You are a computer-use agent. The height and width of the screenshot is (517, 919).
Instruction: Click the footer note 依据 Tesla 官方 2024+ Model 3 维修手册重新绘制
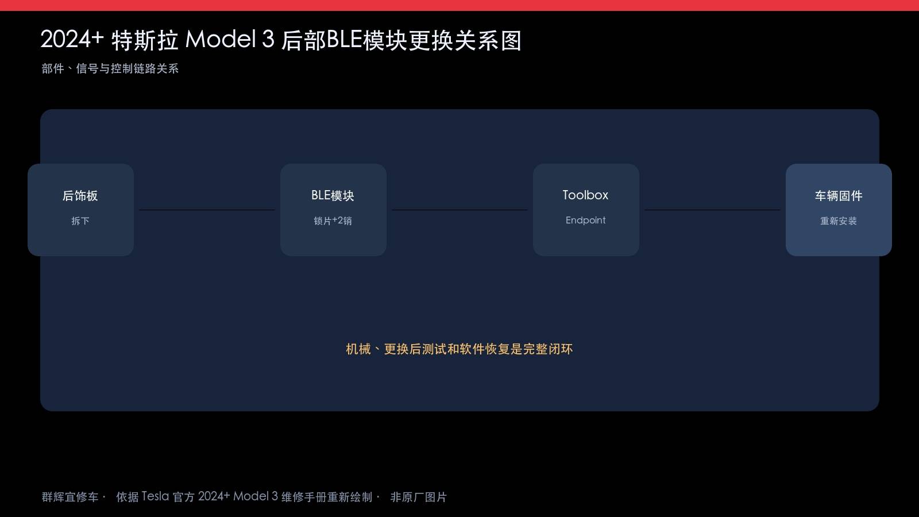tap(244, 496)
